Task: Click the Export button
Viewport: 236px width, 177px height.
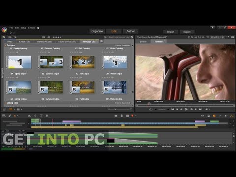Action: pyautogui.click(x=187, y=32)
